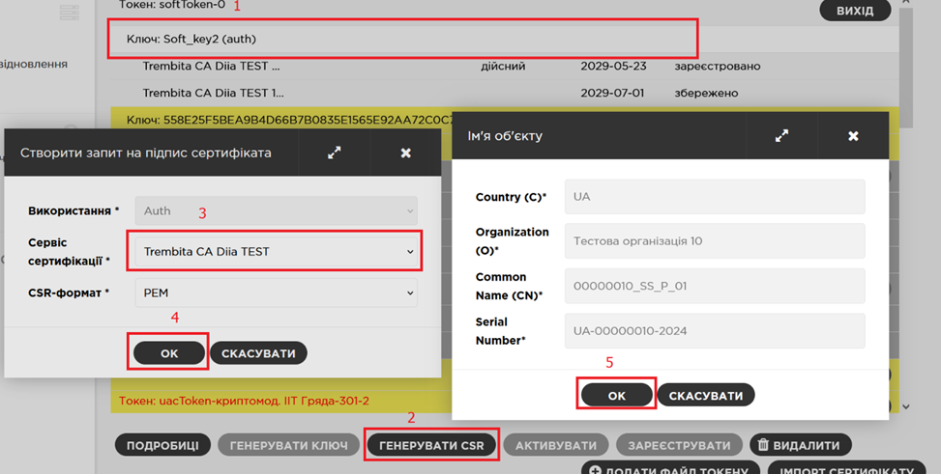This screenshot has width=941, height=474.
Task: Open ПОДРОБИЦІ for the selected key
Action: tap(162, 445)
